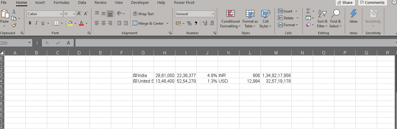The width and height of the screenshot is (397, 129).
Task: Expand the General number format dropdown
Action: point(213,14)
